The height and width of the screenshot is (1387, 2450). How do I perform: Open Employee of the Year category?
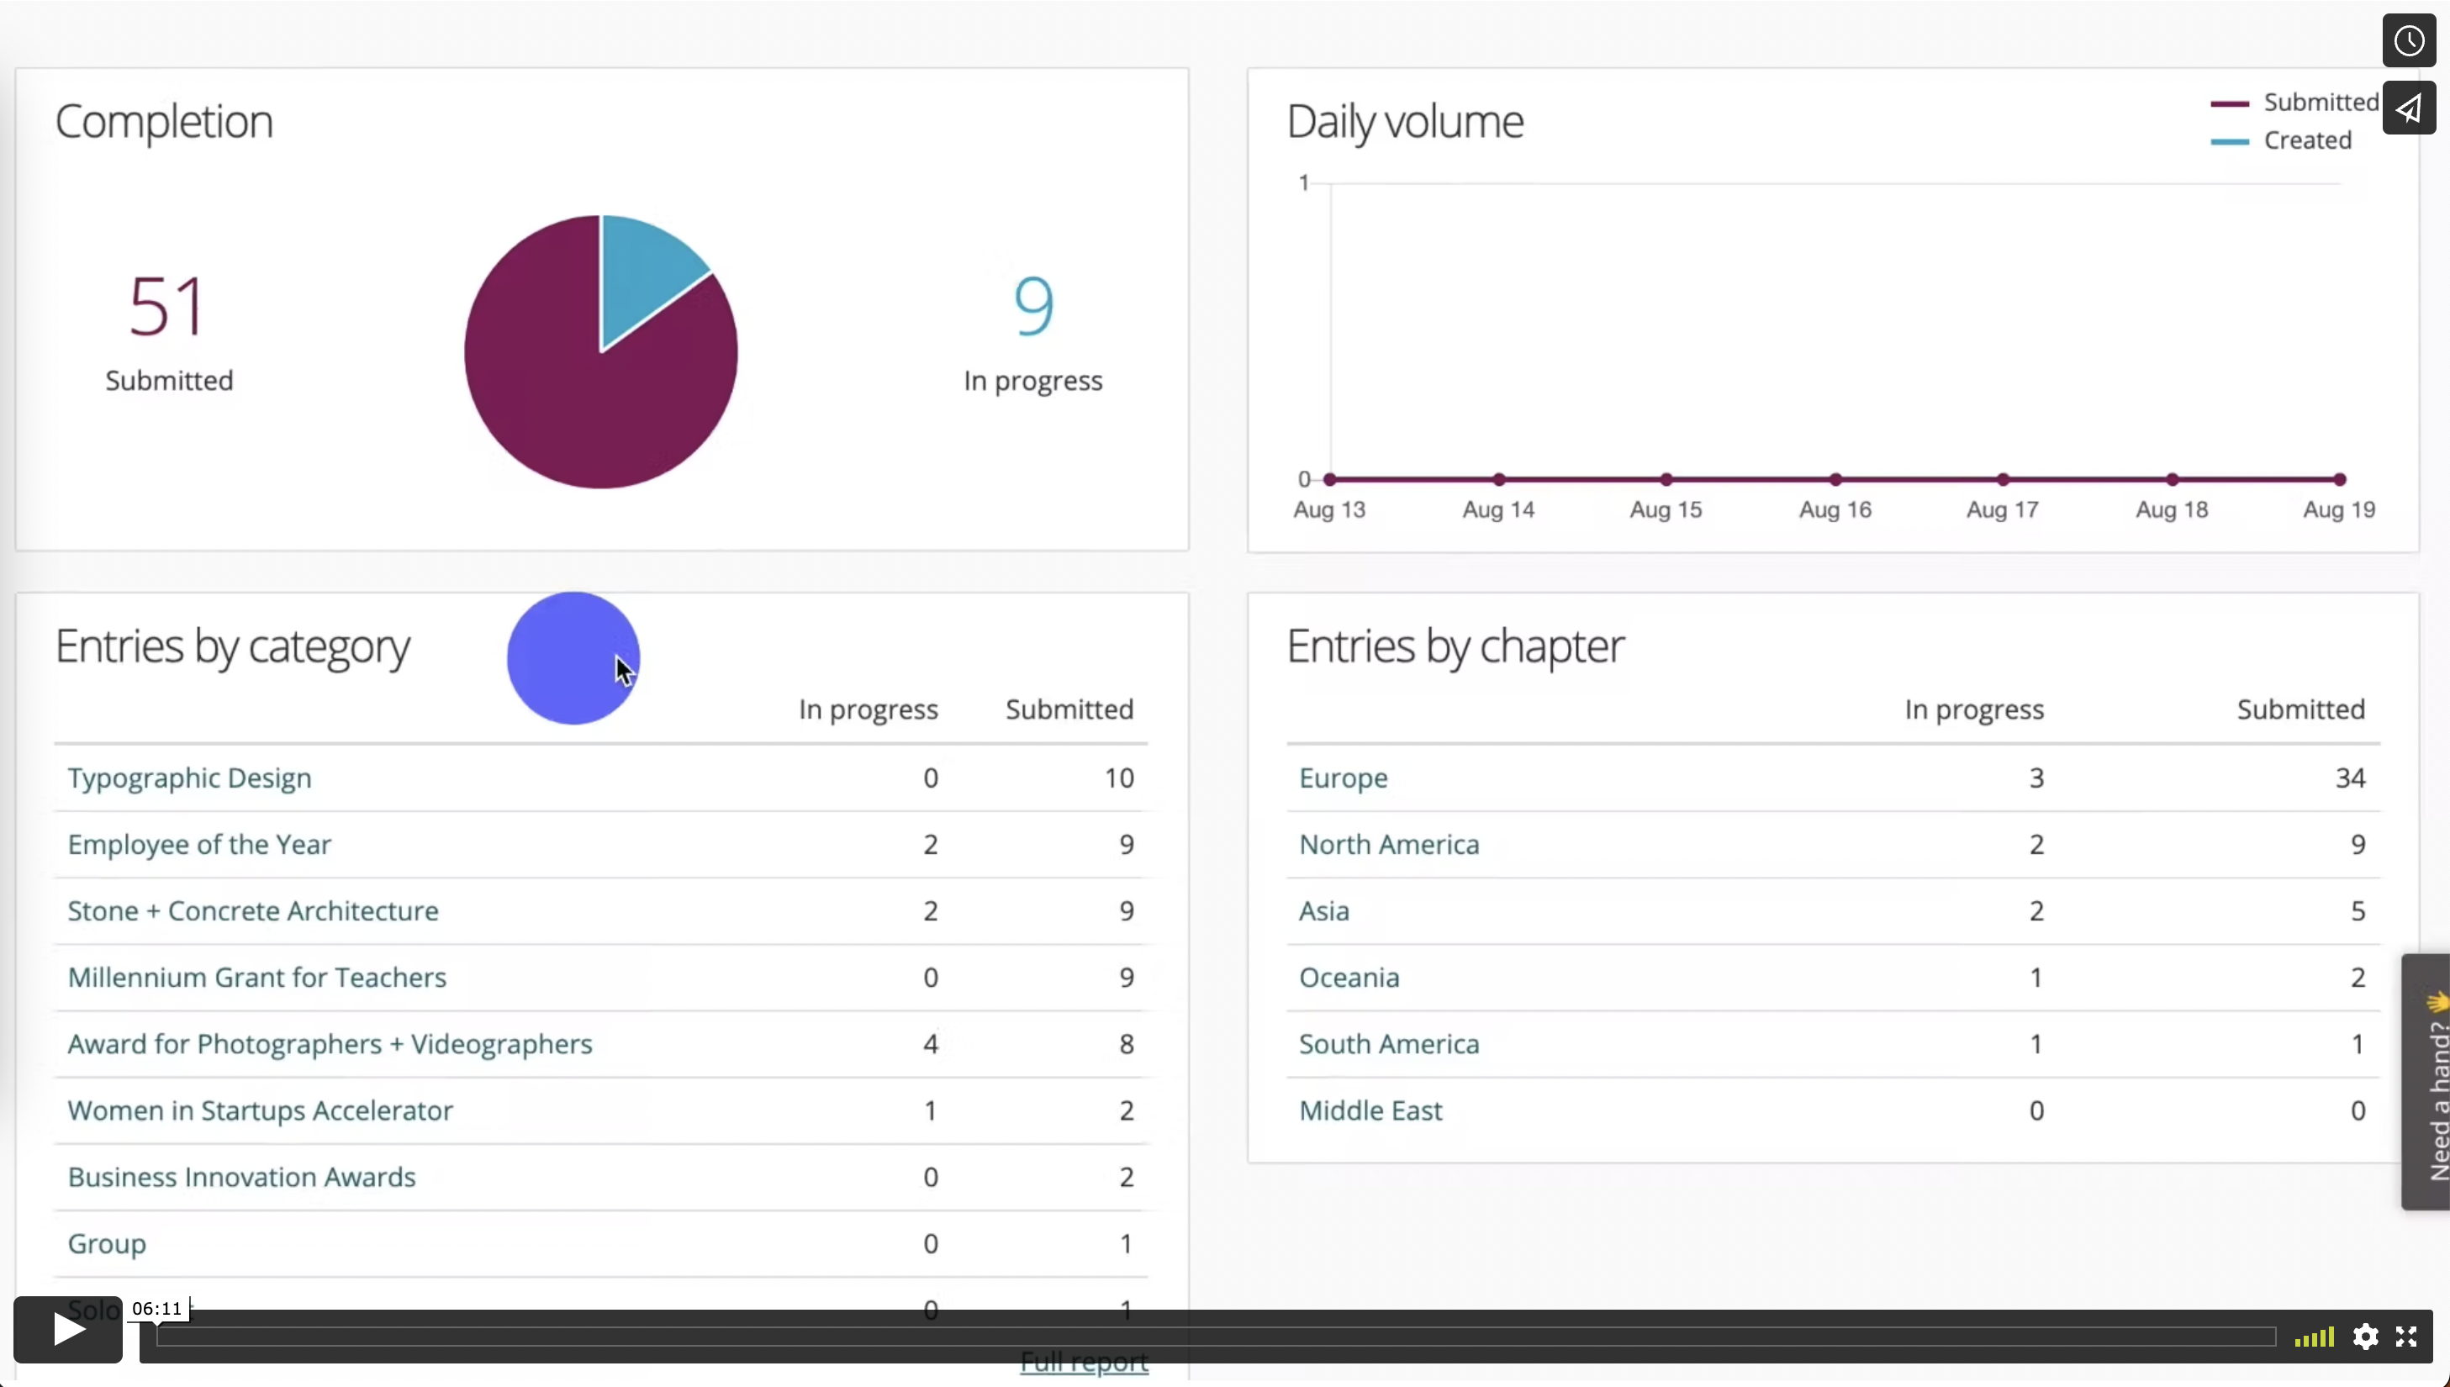(x=199, y=844)
